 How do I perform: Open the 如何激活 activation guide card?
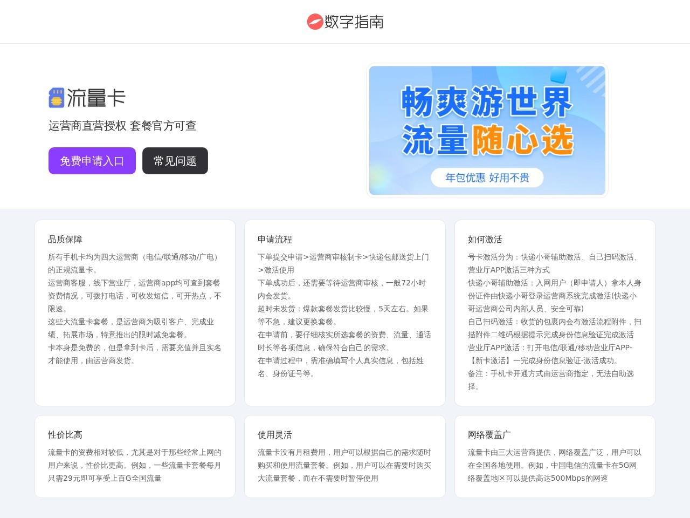pyautogui.click(x=555, y=313)
